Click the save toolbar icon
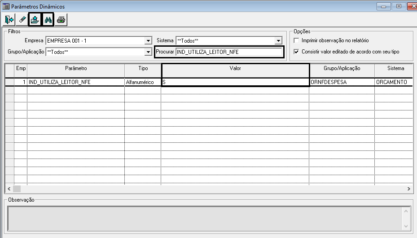This screenshot has height=238, width=417. tap(35, 20)
